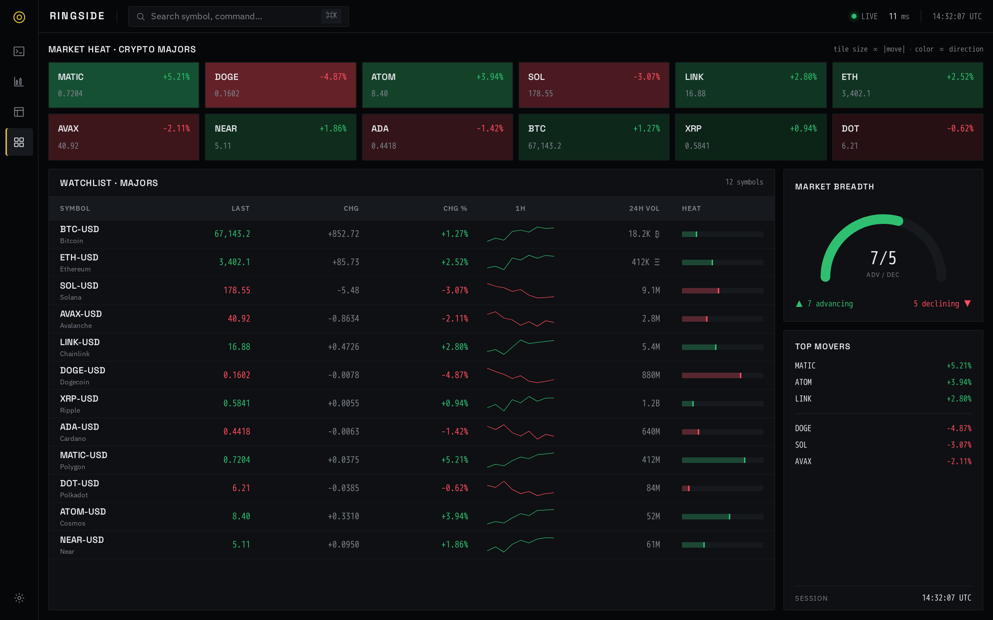Viewport: 993px width, 620px height.
Task: Click the MATIC-USD 1H sparkline
Action: [520, 460]
